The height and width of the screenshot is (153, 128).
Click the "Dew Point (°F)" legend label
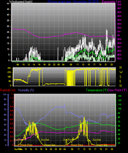coord(117,90)
